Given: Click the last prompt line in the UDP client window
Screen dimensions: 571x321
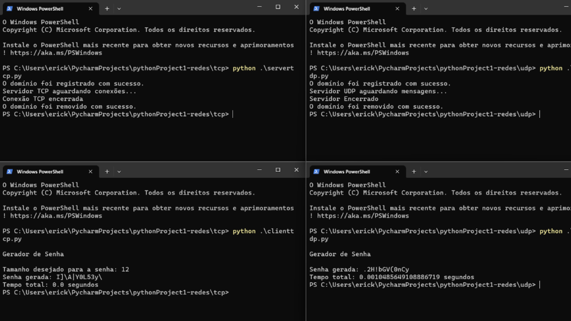Looking at the screenshot, I should tap(423, 285).
